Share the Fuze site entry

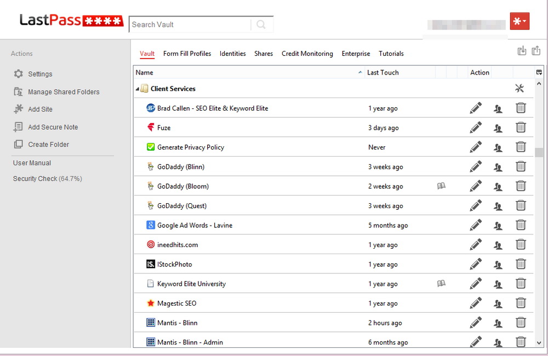click(x=498, y=128)
